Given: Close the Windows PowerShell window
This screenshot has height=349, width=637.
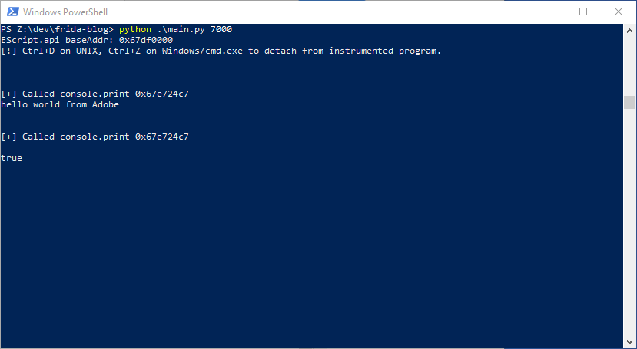Looking at the screenshot, I should (x=618, y=12).
